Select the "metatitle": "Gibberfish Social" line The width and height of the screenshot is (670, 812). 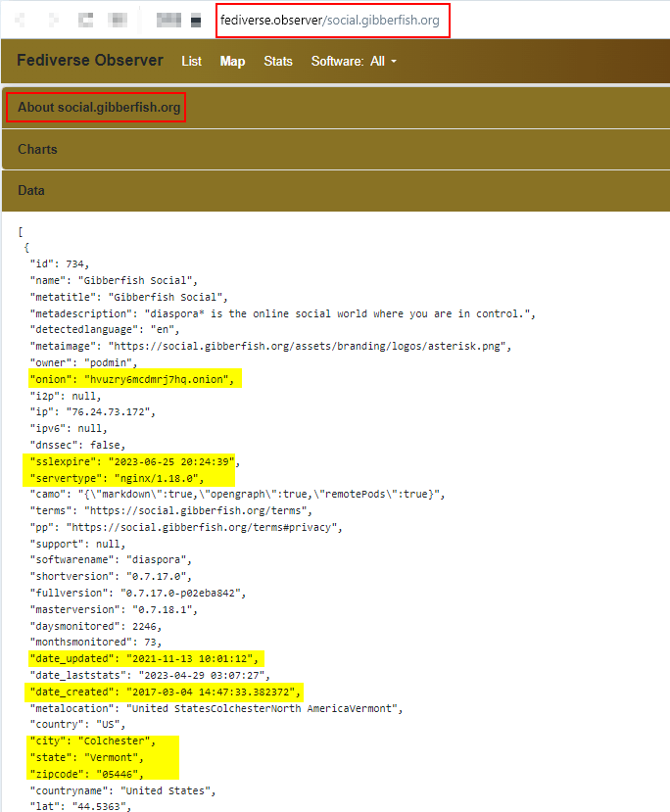pyautogui.click(x=129, y=297)
